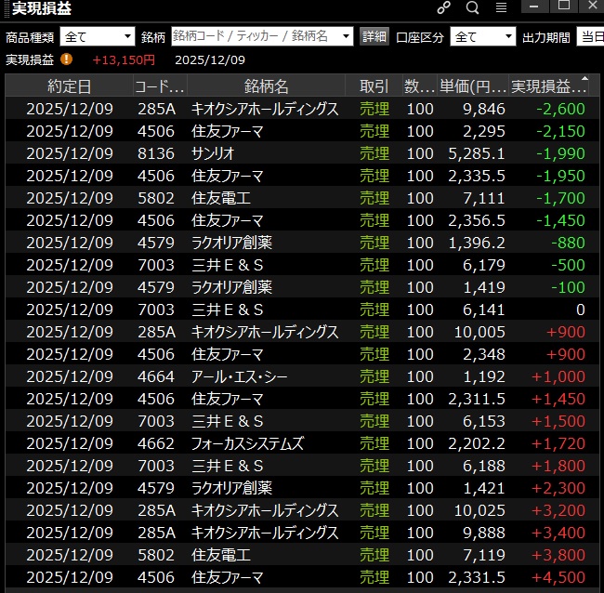Open the 出力期間 dropdown showing 当日
This screenshot has height=593, width=604.
coord(589,37)
